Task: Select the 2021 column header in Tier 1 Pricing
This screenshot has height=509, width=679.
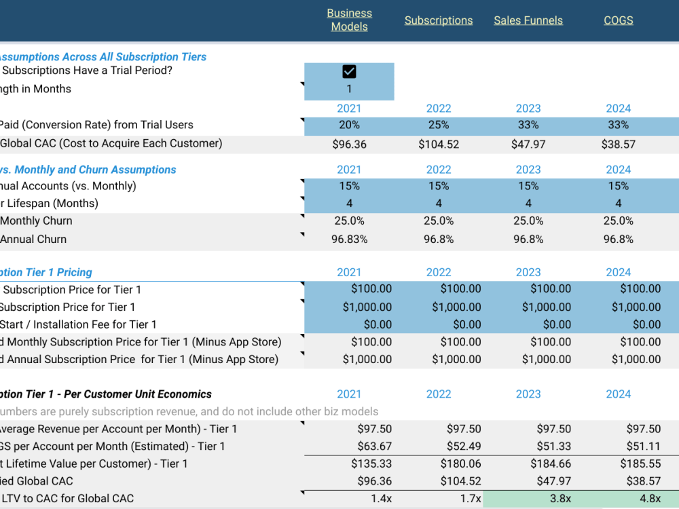Action: coord(349,272)
